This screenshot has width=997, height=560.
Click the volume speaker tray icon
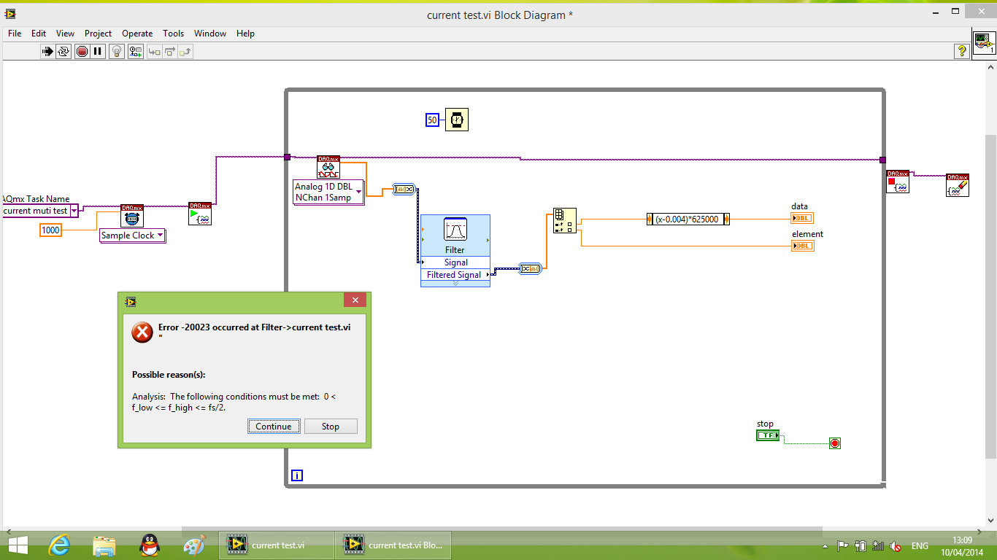tap(896, 546)
